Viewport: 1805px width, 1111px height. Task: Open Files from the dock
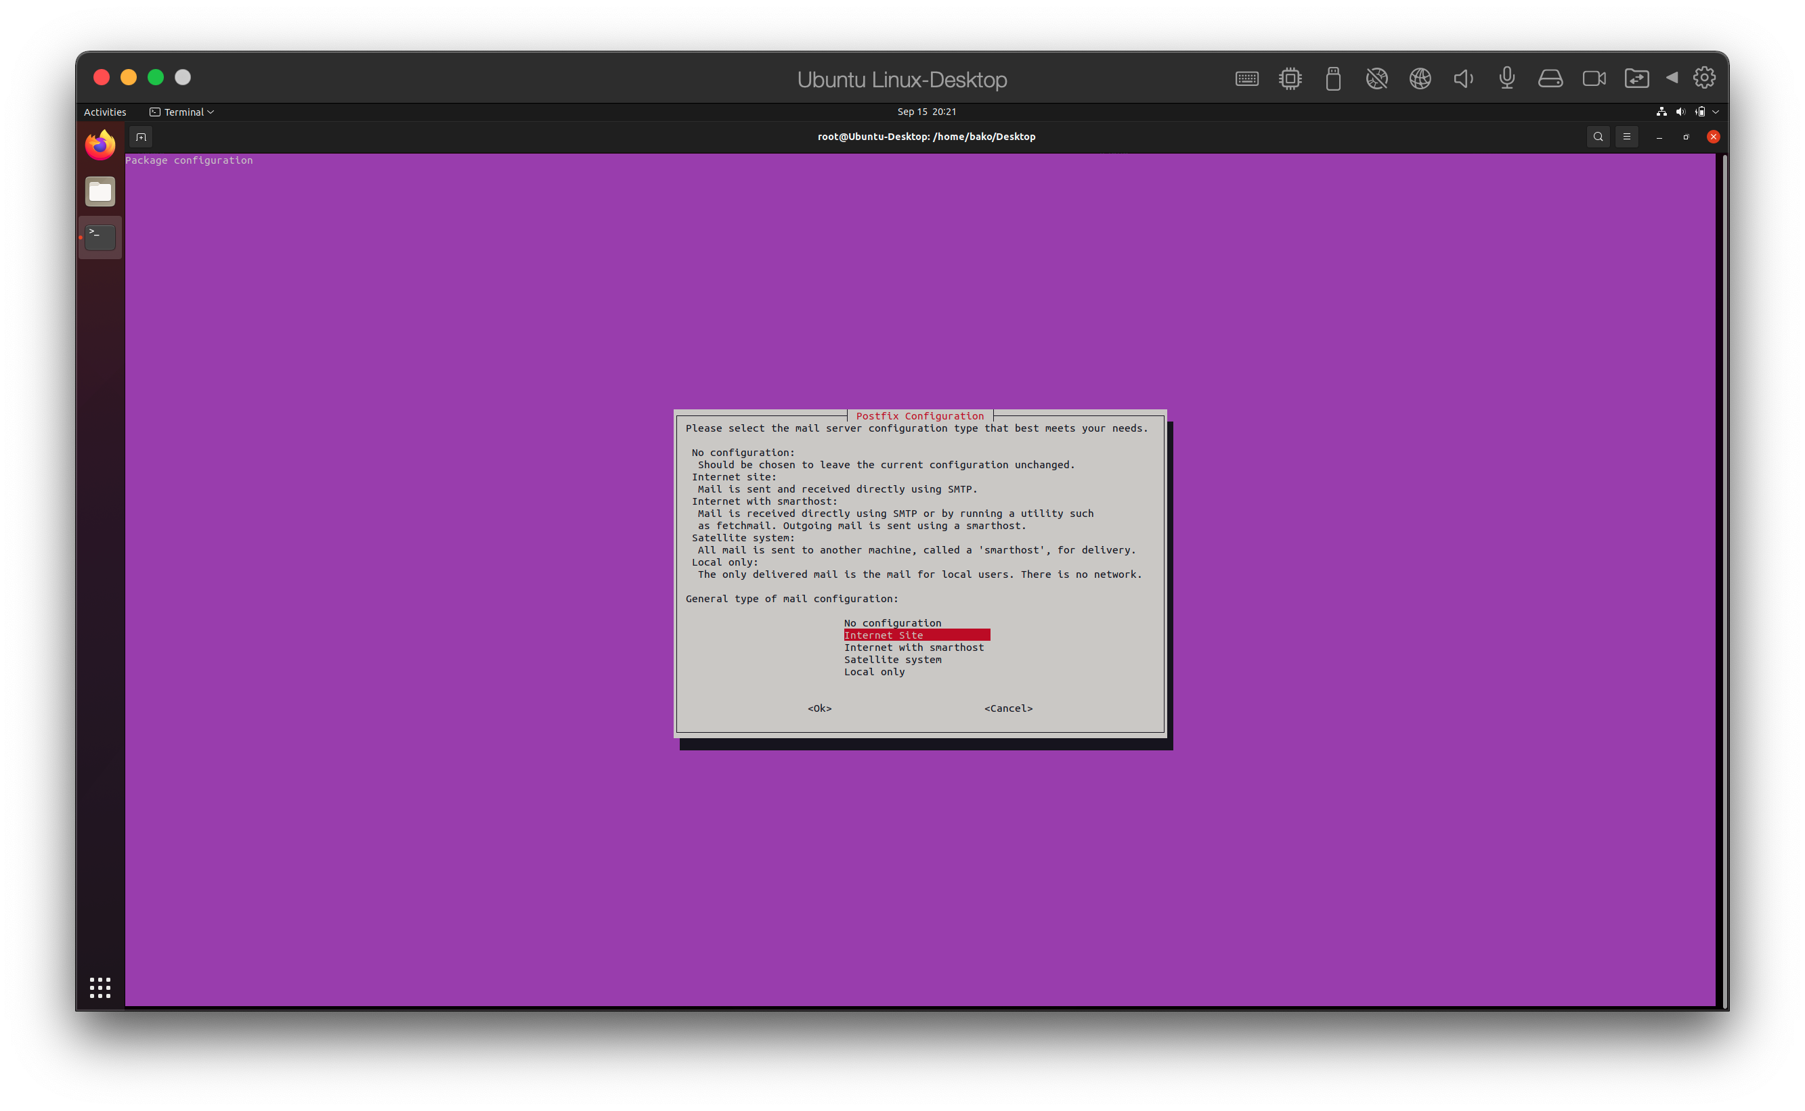tap(100, 191)
